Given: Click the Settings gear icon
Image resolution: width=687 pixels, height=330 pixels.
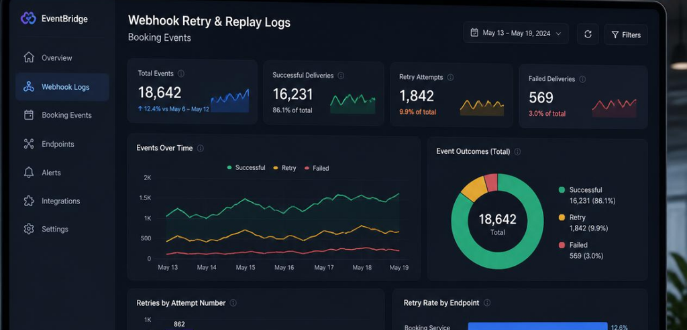Looking at the screenshot, I should coord(29,229).
